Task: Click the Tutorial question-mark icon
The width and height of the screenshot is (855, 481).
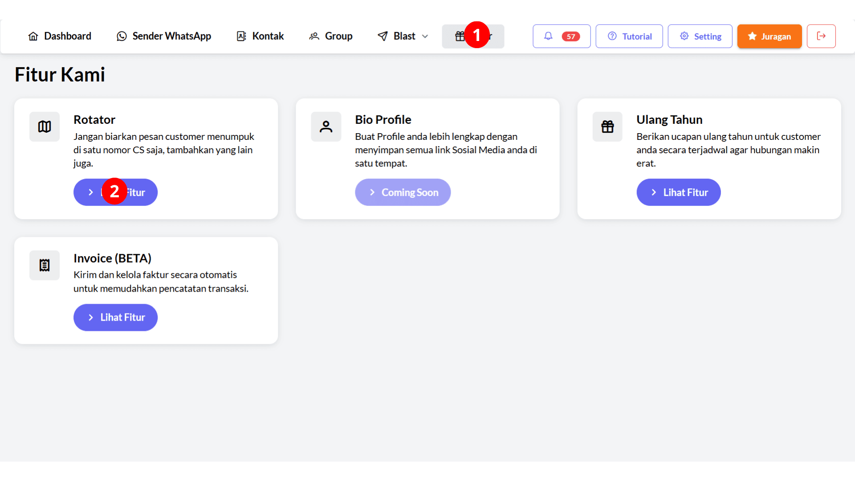Action: click(612, 36)
